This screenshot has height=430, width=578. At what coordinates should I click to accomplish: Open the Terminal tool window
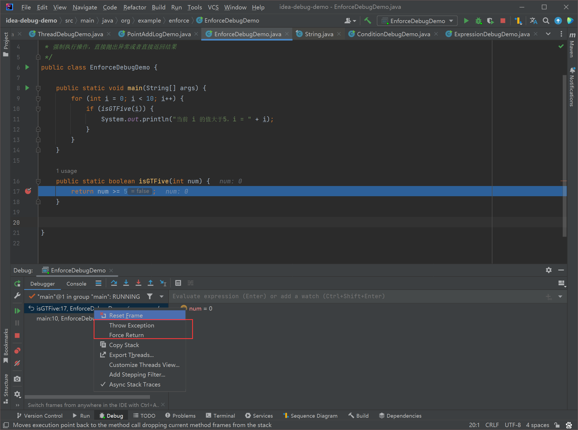click(221, 416)
